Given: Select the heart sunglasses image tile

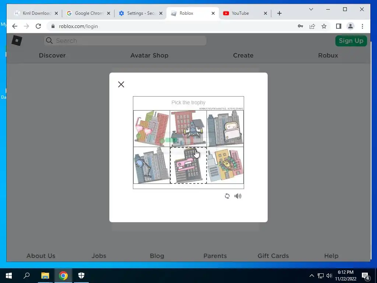Looking at the screenshot, I should click(152, 129).
